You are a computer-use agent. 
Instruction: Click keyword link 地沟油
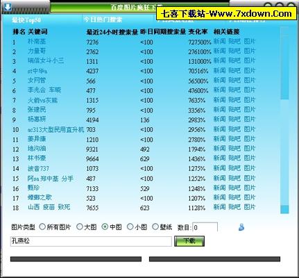tap(37, 149)
